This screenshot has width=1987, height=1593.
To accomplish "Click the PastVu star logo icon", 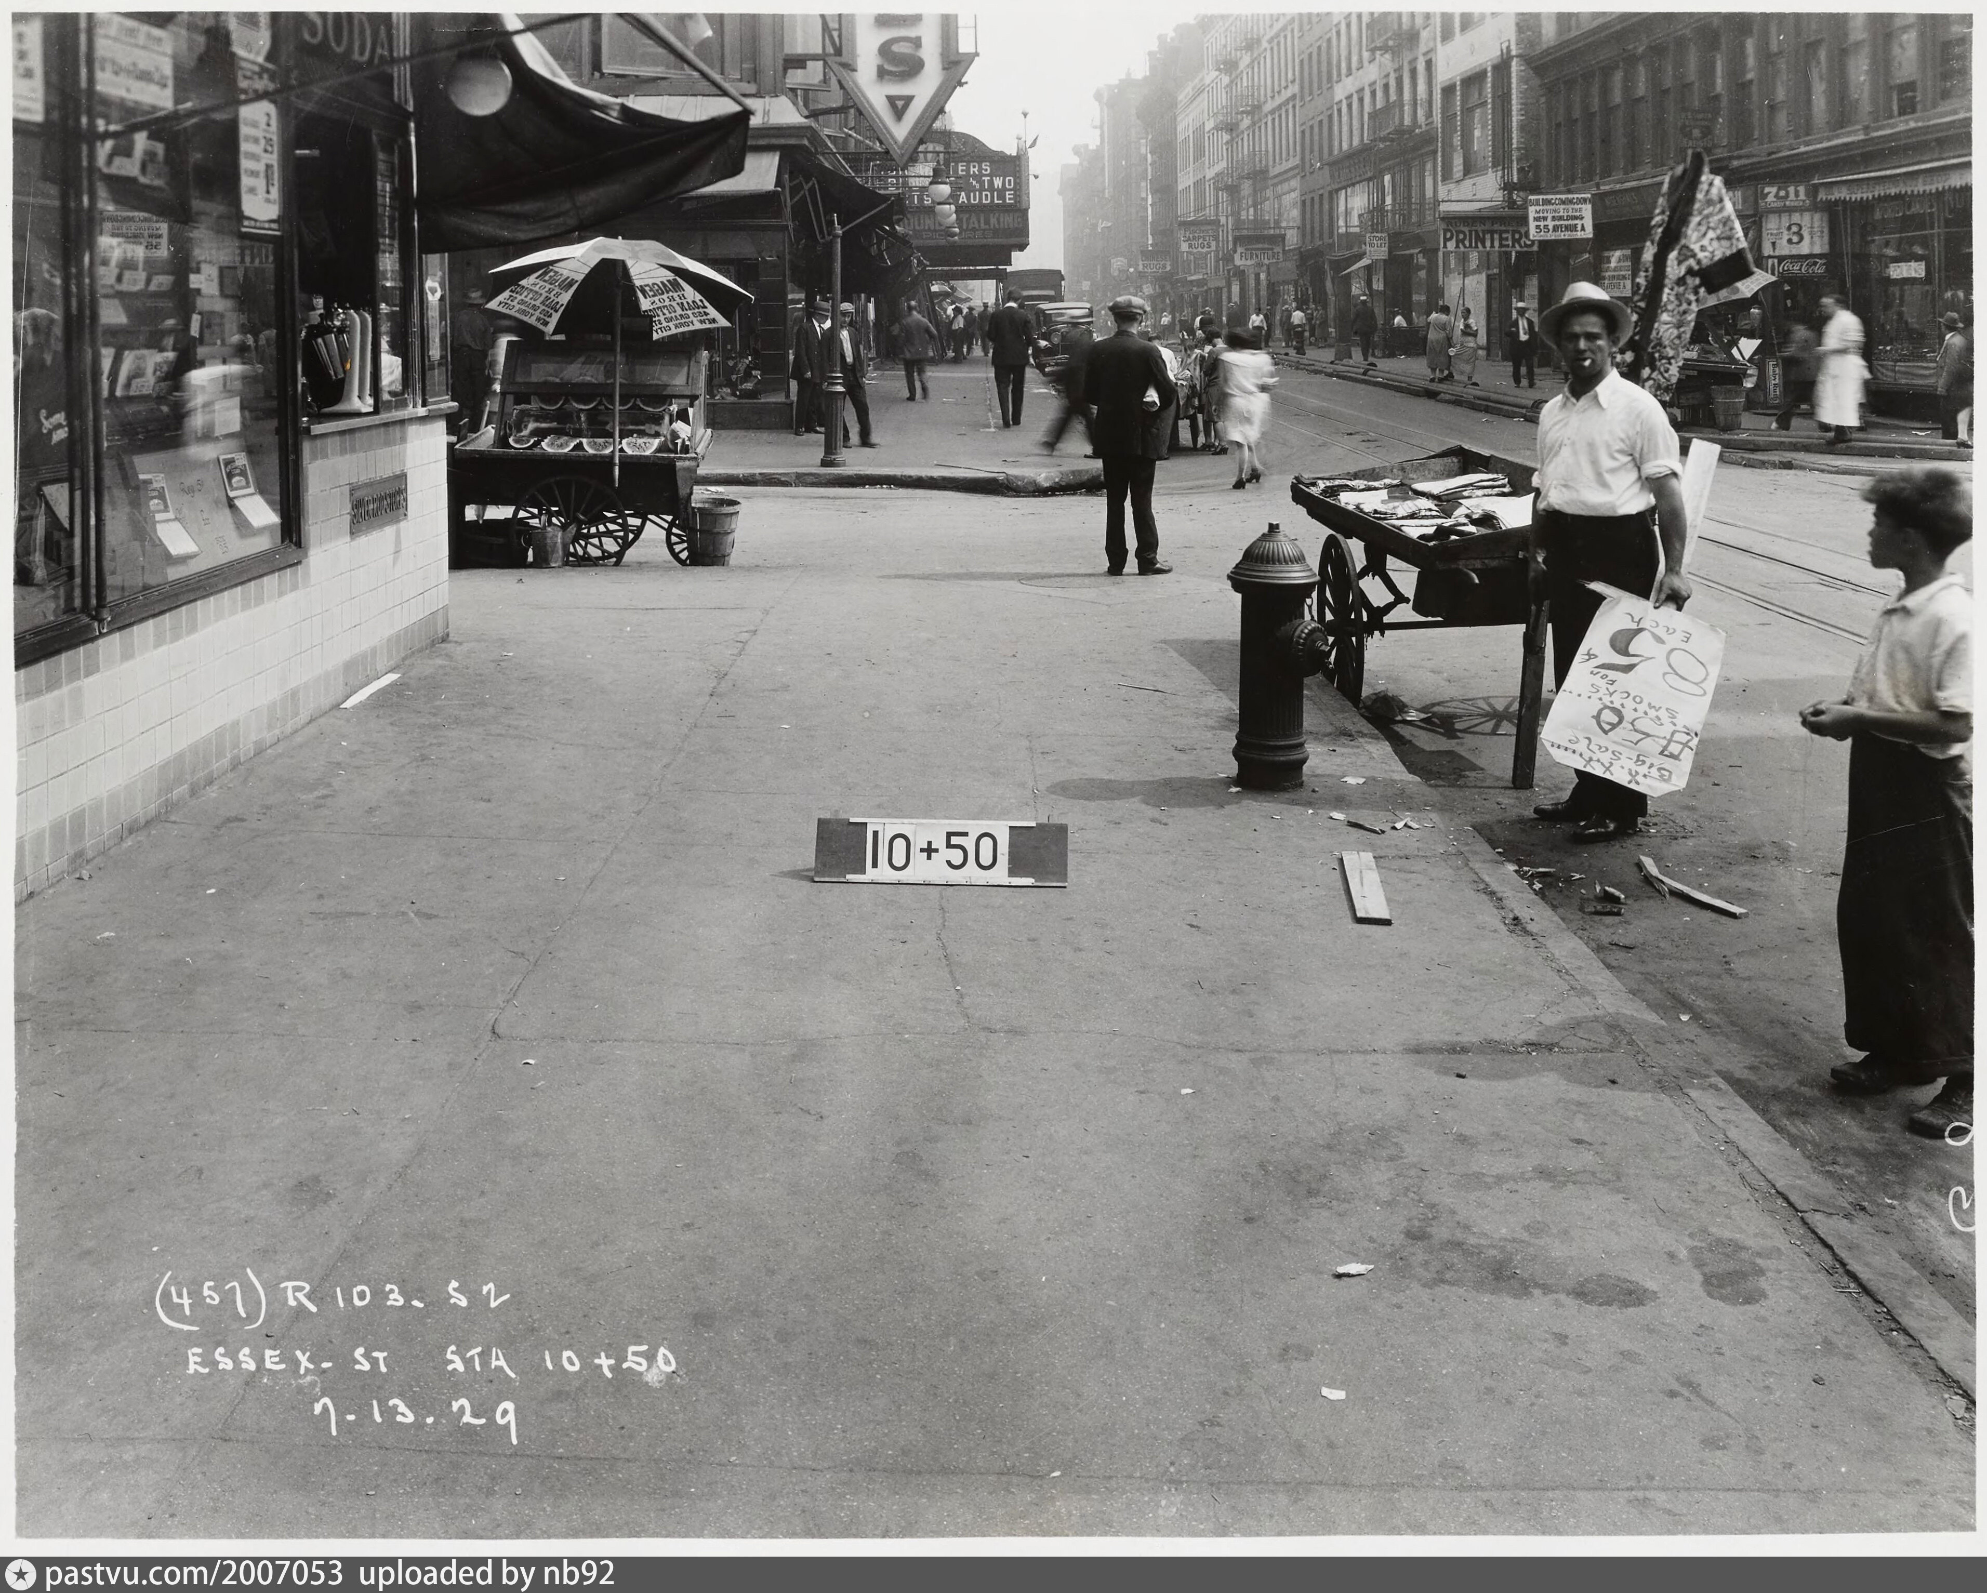I will [20, 1575].
